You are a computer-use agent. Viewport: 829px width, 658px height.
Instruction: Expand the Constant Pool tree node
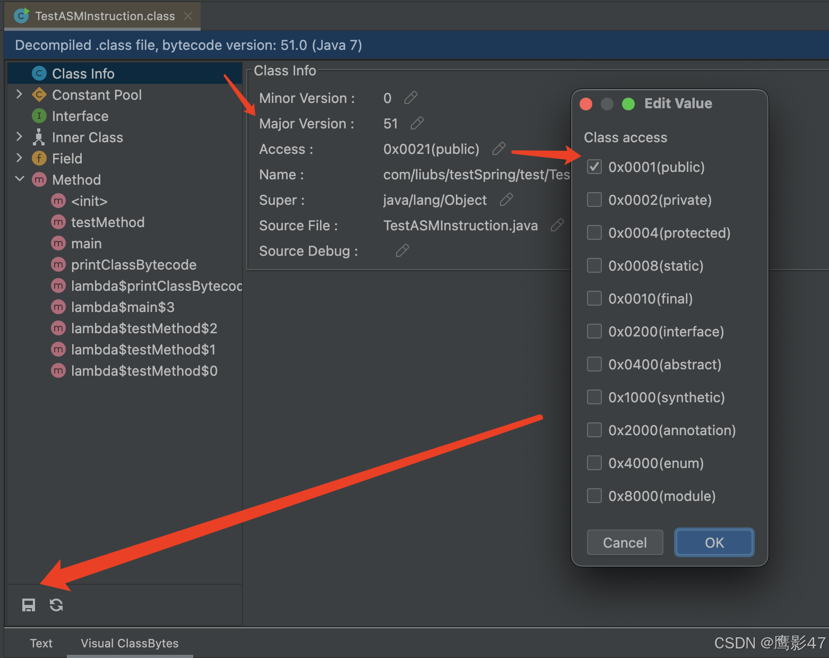[19, 94]
